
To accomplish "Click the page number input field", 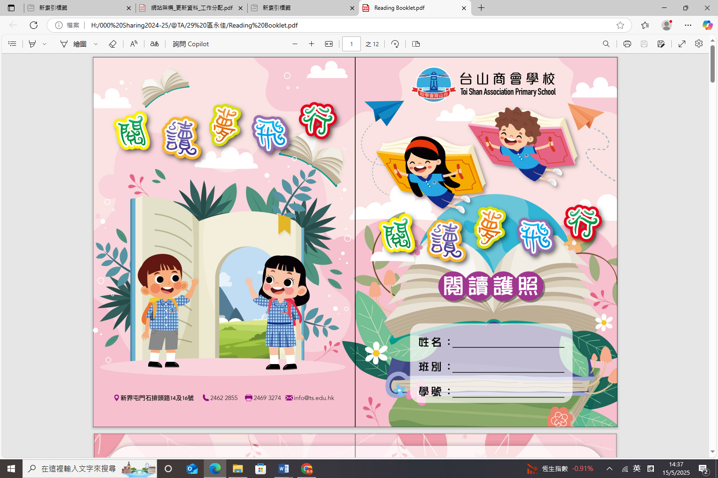I will tap(351, 44).
